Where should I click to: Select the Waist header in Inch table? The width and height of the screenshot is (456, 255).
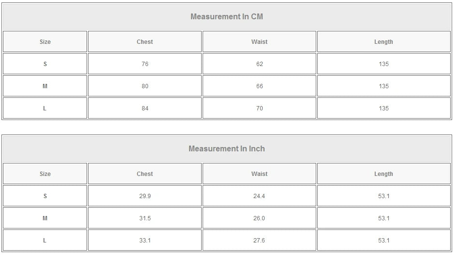pyautogui.click(x=259, y=174)
